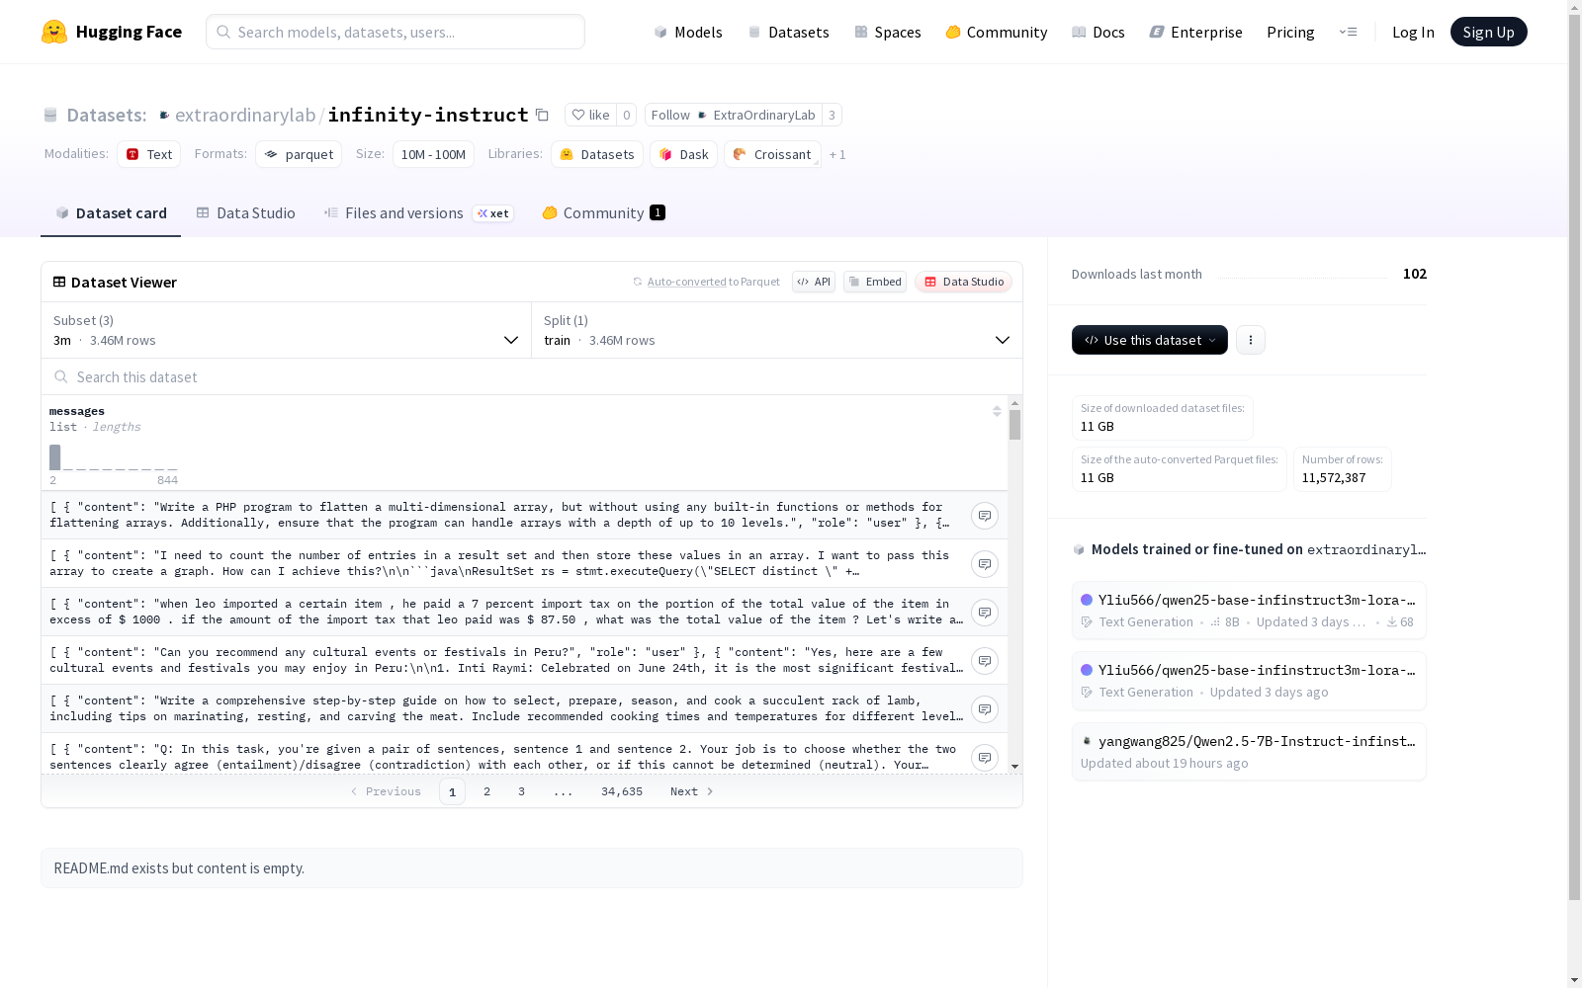Sort the messages column using sort arrows

pyautogui.click(x=997, y=411)
